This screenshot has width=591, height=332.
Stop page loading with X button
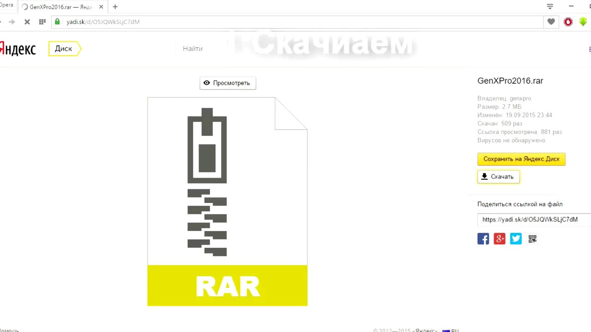coord(27,22)
